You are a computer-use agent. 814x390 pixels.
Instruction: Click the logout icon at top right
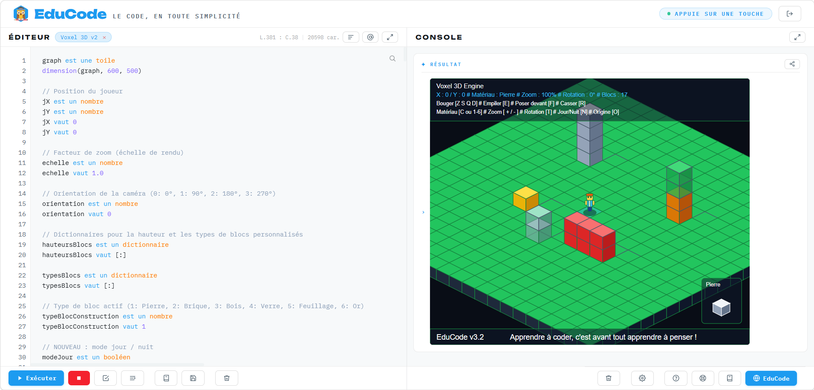click(x=790, y=14)
